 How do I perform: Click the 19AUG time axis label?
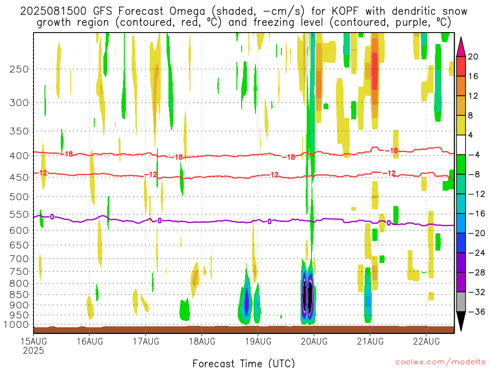[x=258, y=341]
